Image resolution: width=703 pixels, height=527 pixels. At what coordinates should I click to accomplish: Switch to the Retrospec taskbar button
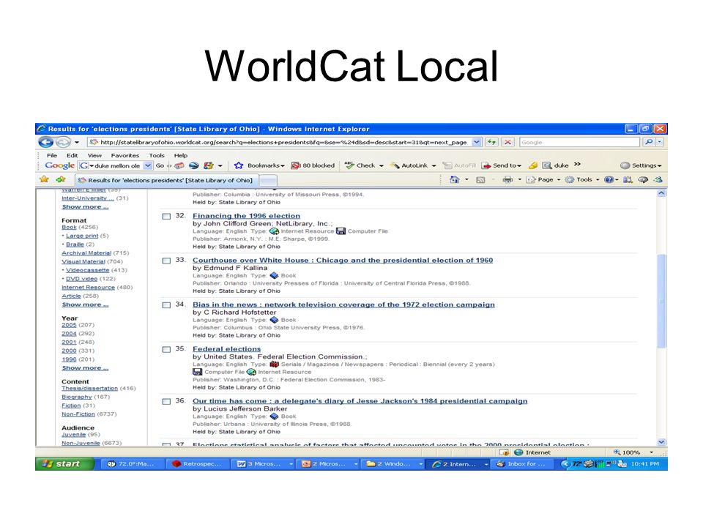197,464
